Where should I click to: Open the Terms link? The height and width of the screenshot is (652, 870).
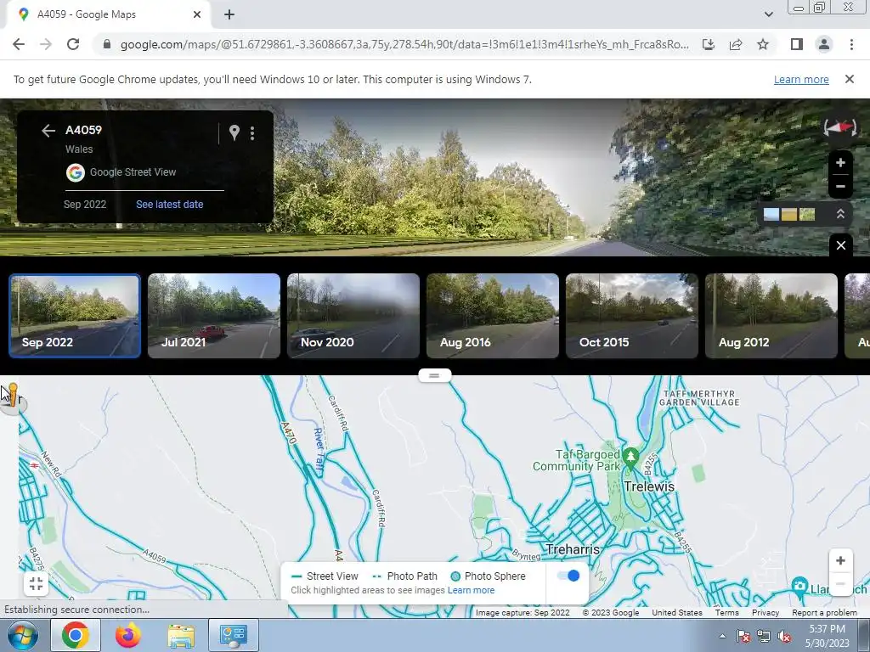(x=726, y=613)
